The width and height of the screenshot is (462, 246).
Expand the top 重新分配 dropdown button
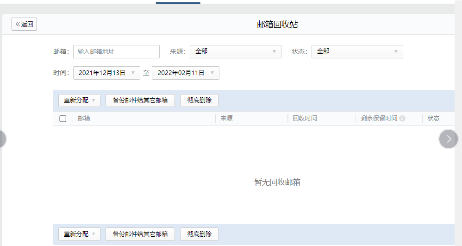pyautogui.click(x=79, y=101)
